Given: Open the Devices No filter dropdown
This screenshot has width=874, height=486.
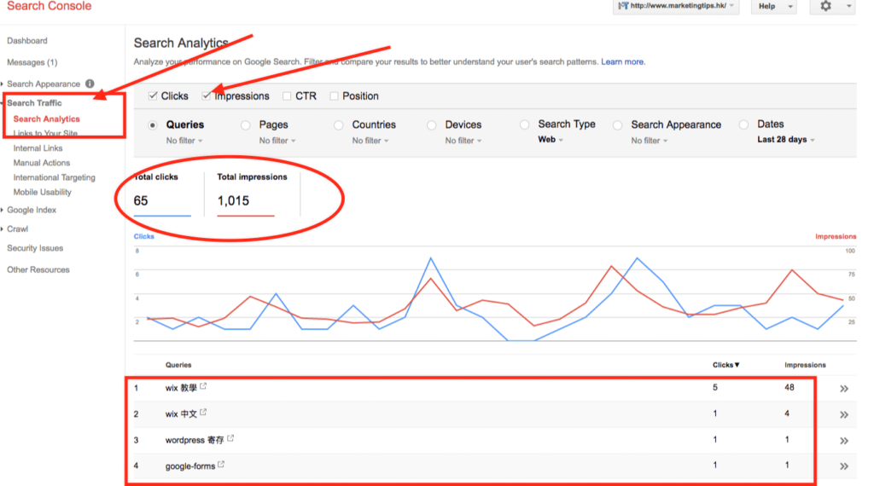Looking at the screenshot, I should [463, 141].
